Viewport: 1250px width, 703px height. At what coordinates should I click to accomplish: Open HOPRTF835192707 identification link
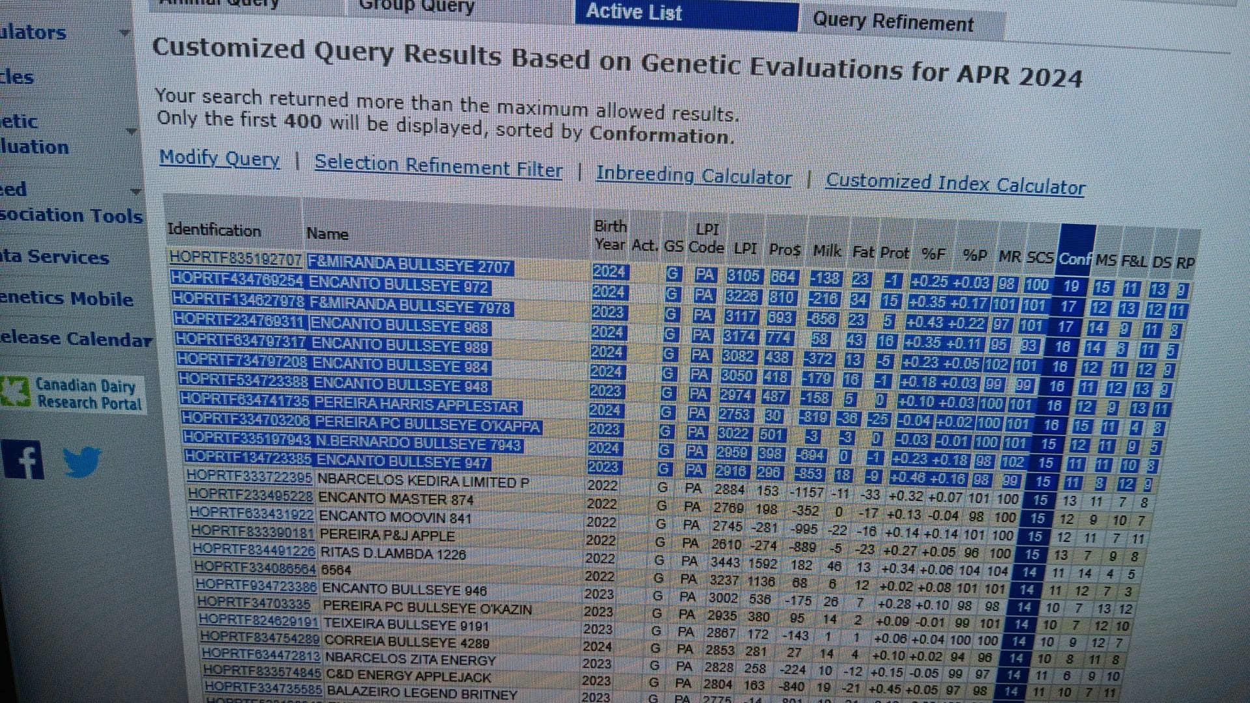pos(235,258)
